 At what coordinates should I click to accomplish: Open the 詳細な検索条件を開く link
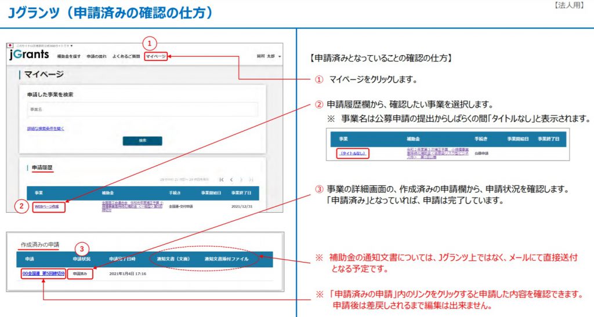46,129
